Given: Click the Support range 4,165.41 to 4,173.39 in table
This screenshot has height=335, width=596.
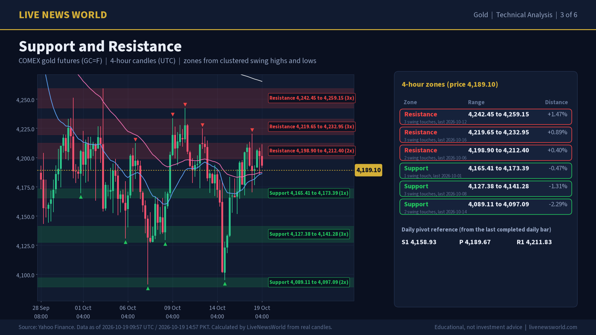Looking at the screenshot, I should click(499, 168).
